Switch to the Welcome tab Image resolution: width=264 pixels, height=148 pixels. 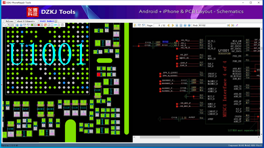[10, 21]
